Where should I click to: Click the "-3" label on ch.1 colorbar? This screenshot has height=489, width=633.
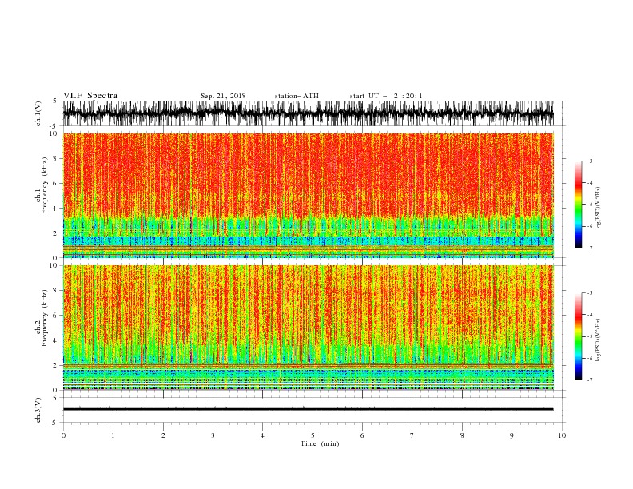coord(590,161)
